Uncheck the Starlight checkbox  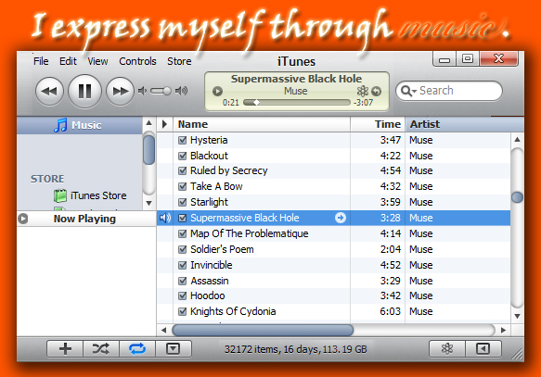coord(183,202)
